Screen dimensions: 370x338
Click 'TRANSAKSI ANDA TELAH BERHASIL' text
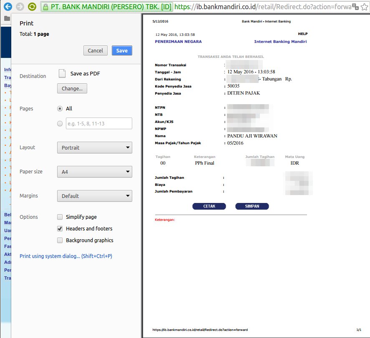pyautogui.click(x=231, y=57)
